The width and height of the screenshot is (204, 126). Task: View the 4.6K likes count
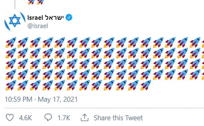pyautogui.click(x=25, y=118)
